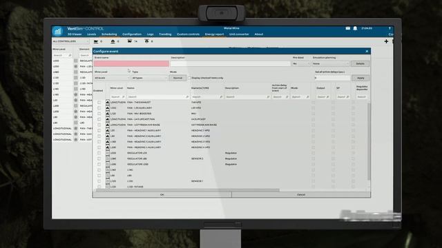This screenshot has width=442, height=248.
Task: Open the Mine Level 'All levels' dropdown
Action: (112, 78)
